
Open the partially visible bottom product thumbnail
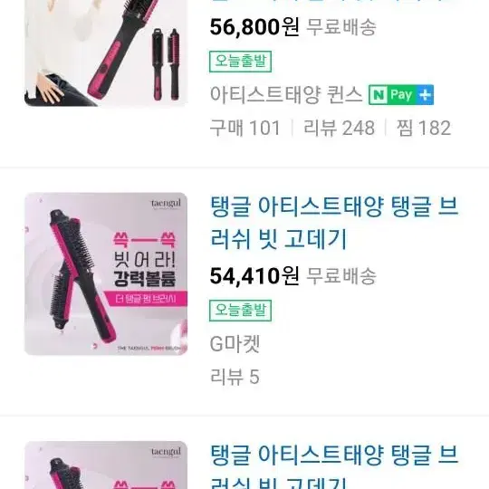point(106,465)
